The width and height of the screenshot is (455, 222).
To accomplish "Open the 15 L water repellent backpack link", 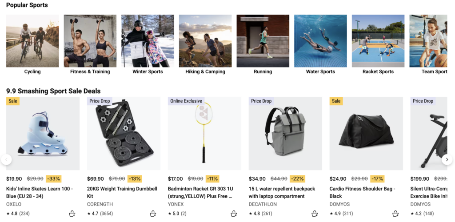I will pos(282,192).
